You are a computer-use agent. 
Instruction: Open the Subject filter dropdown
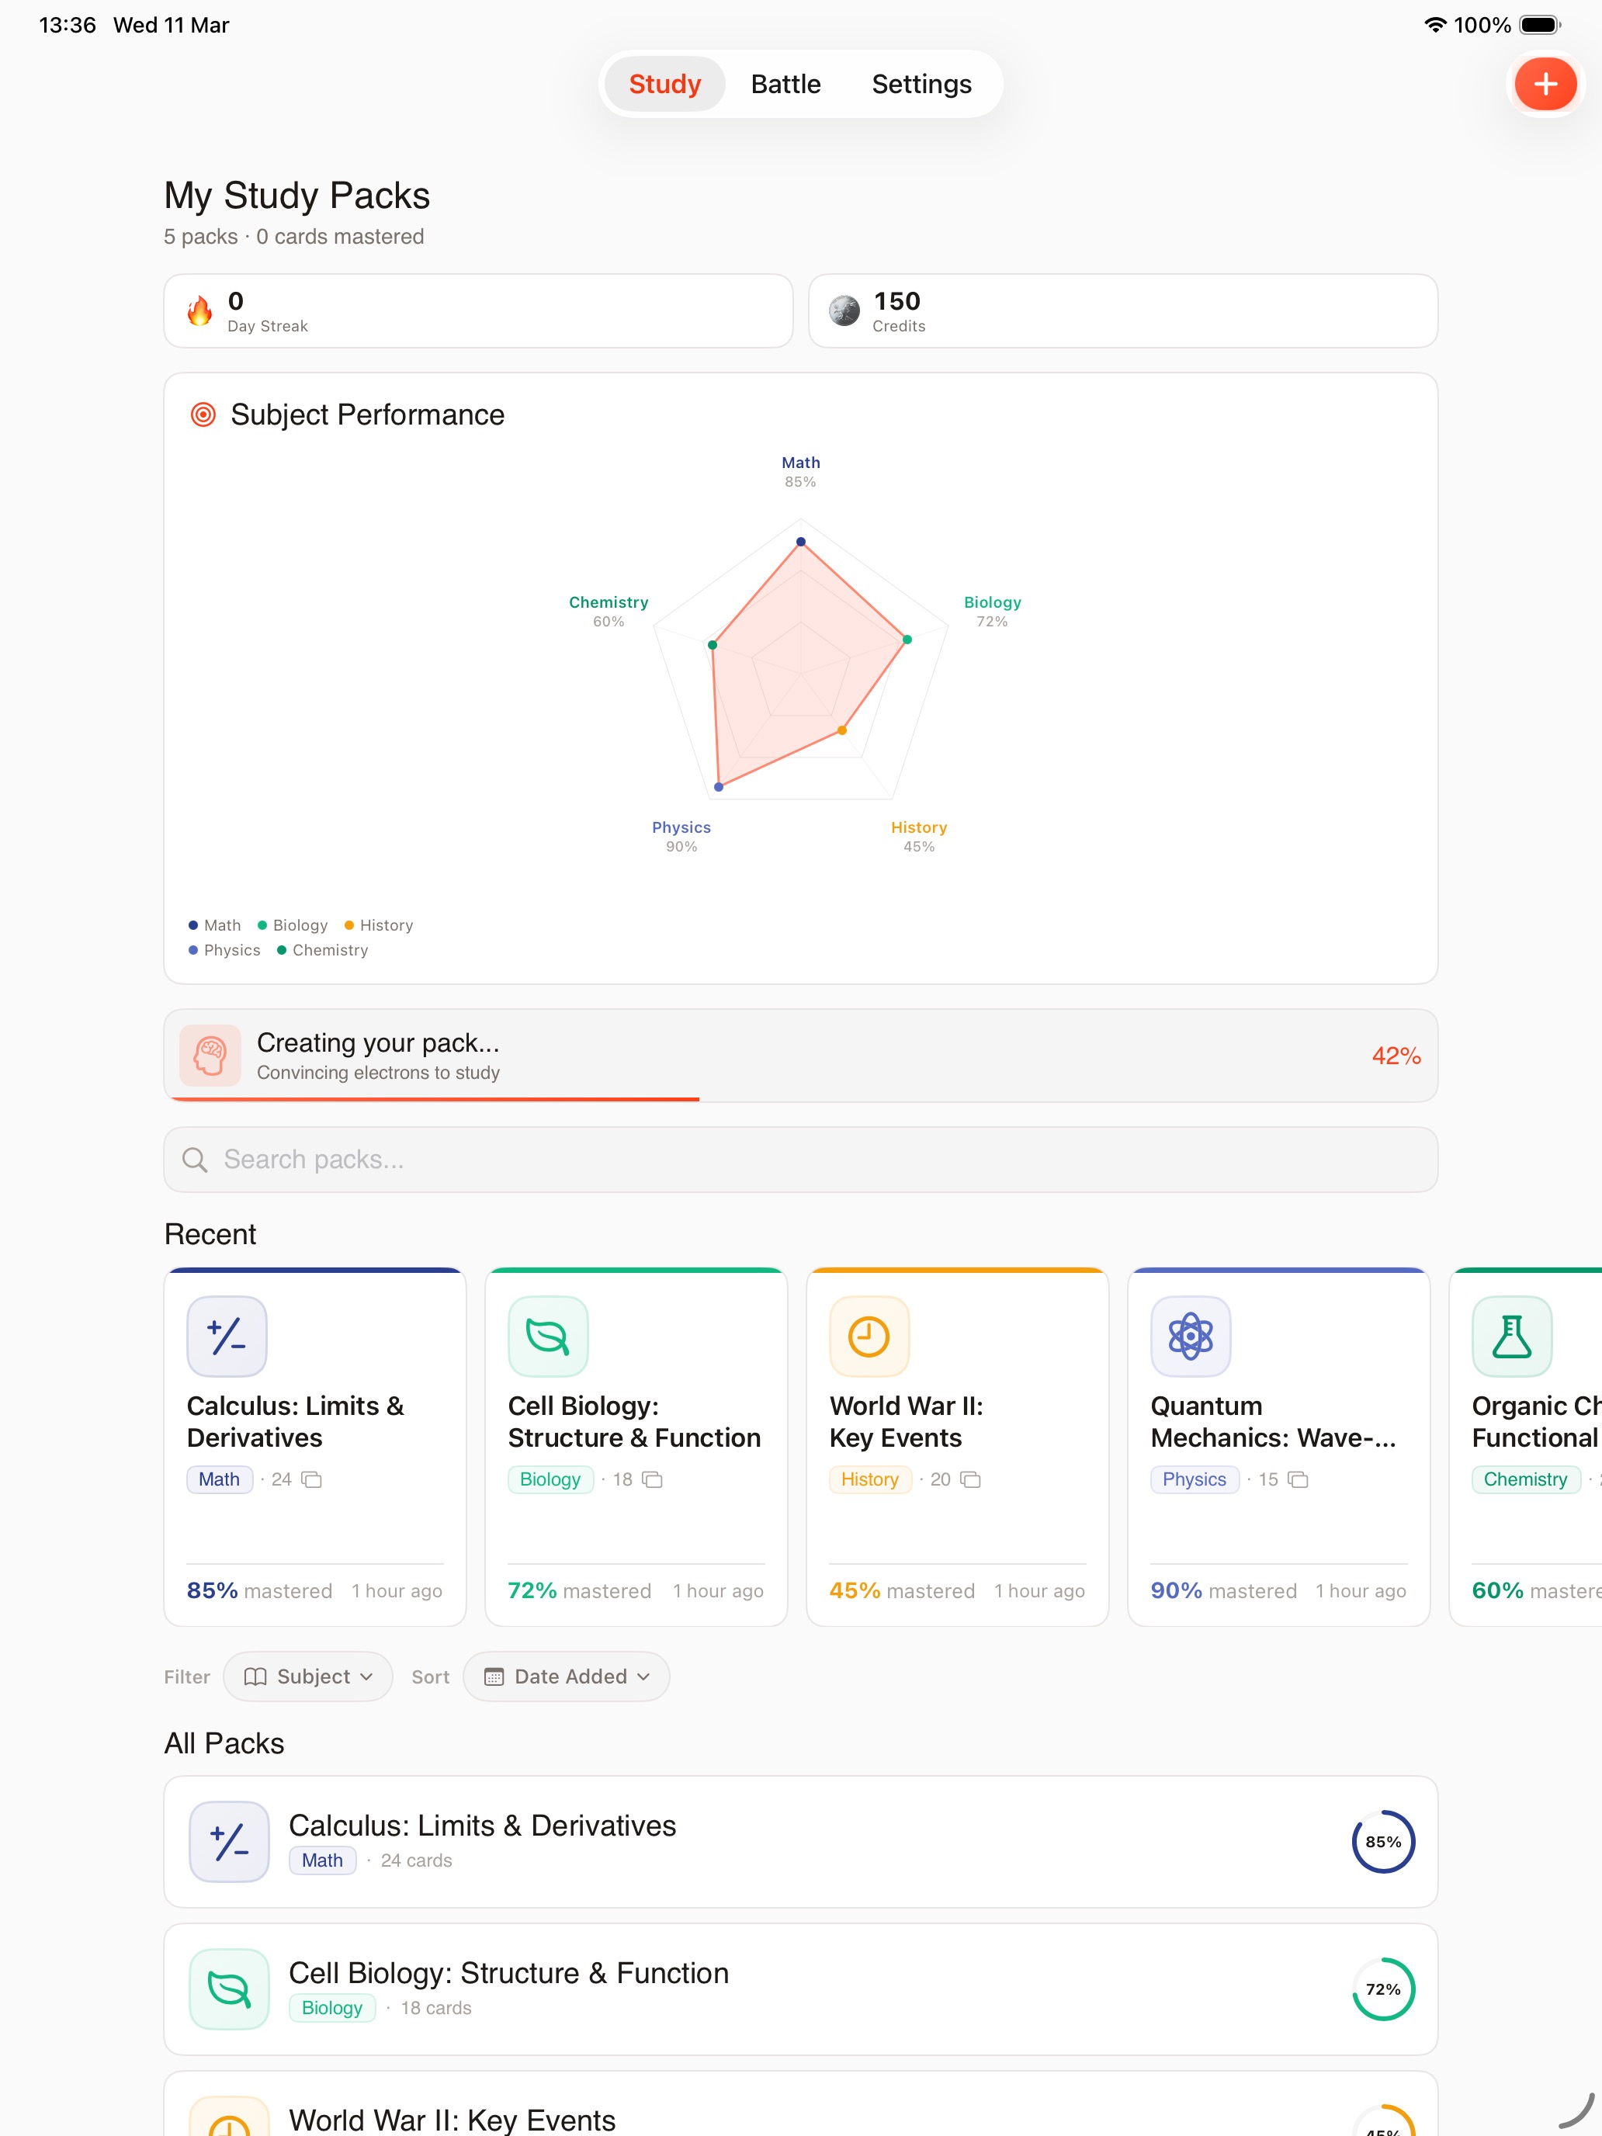pos(307,1677)
